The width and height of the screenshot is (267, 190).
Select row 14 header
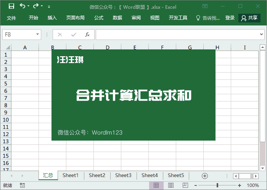pos(6,149)
